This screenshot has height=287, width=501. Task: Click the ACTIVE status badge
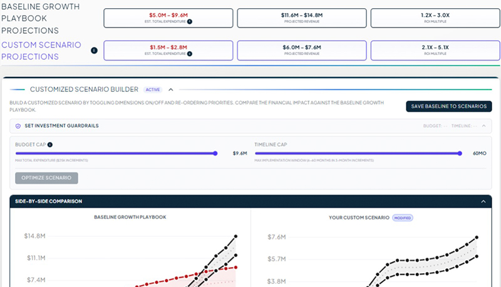153,89
